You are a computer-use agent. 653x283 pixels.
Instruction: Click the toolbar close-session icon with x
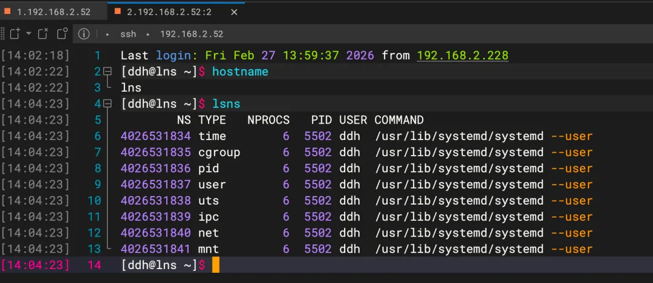pos(43,34)
